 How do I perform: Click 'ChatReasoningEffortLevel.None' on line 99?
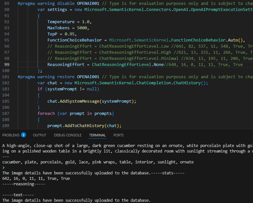(x=128, y=65)
